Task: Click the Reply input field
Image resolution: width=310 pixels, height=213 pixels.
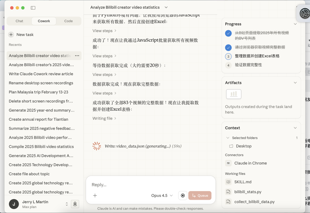Action: coord(151,185)
